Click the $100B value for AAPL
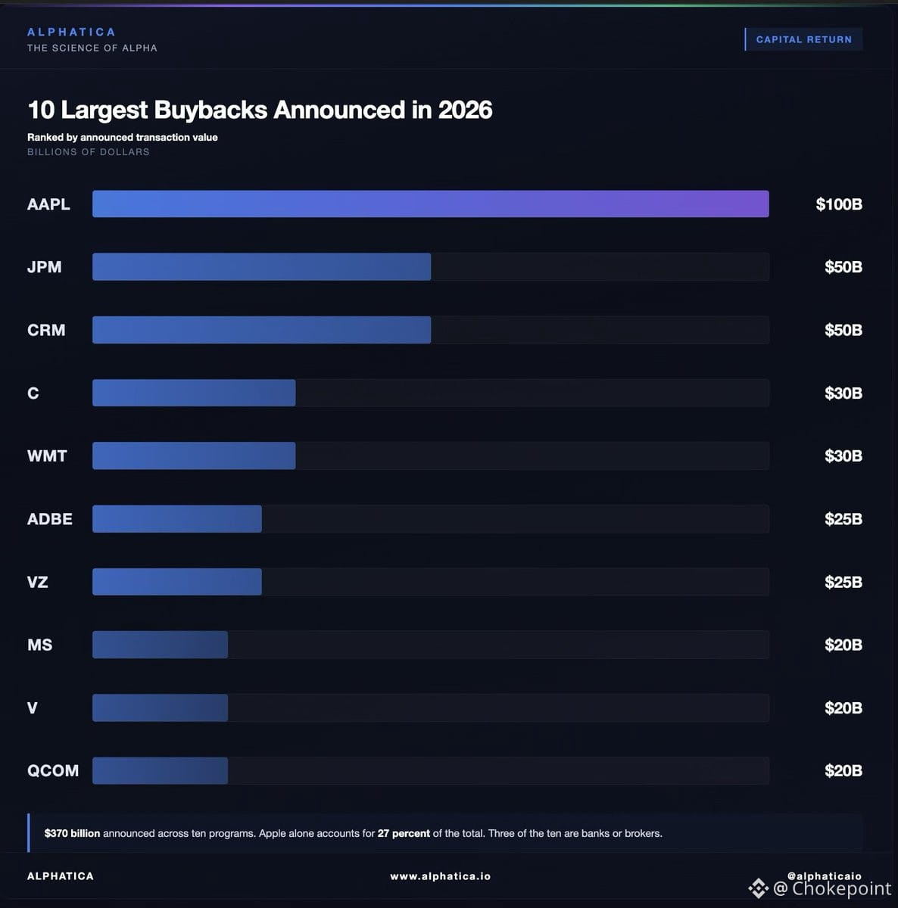 pos(839,204)
